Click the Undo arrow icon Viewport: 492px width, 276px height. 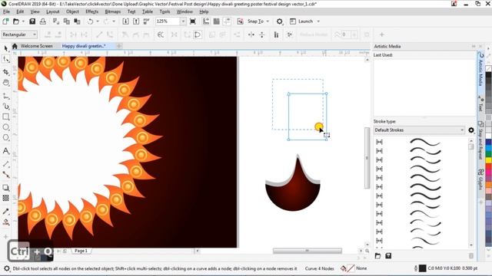[91, 21]
